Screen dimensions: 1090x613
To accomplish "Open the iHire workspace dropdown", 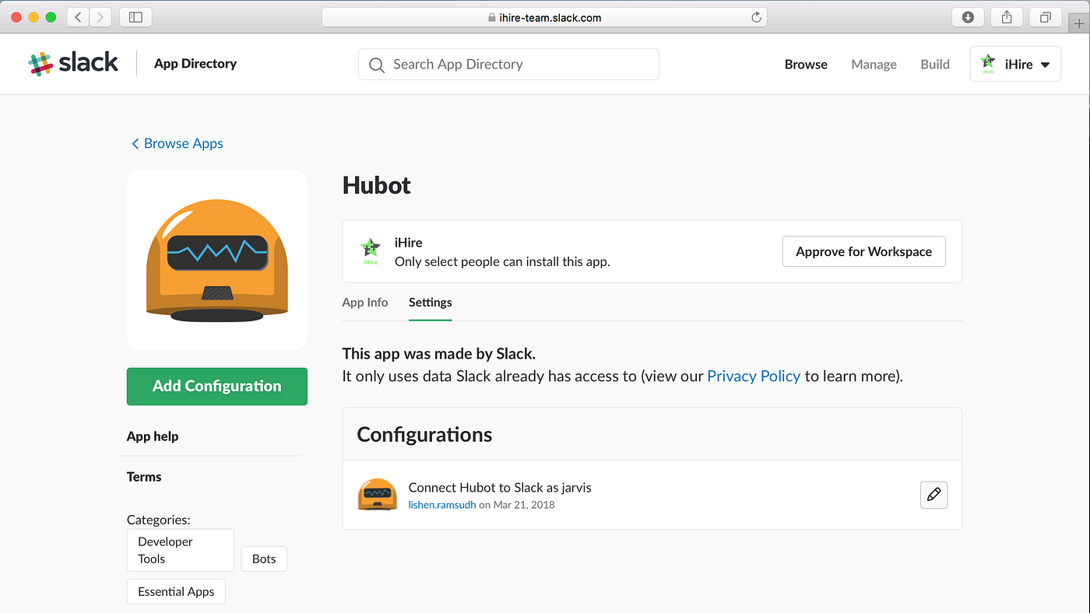I will pos(1015,64).
